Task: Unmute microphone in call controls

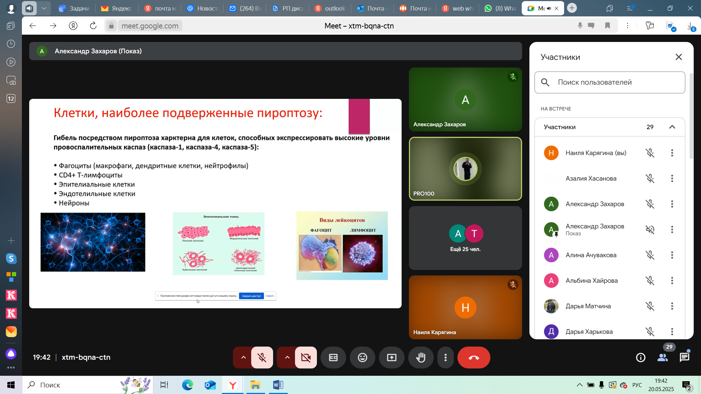Action: pos(262,358)
